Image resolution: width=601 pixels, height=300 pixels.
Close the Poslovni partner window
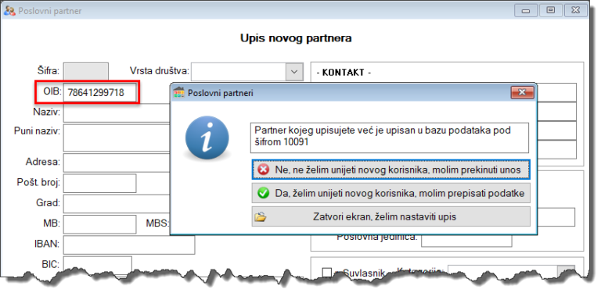pos(576,10)
